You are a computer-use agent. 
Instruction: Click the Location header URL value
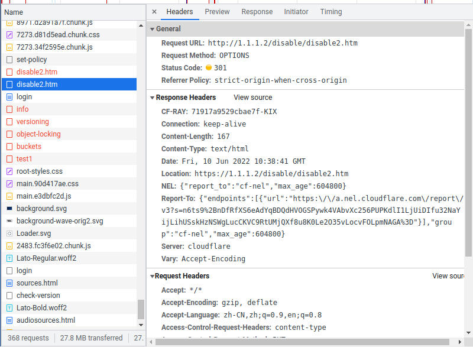[x=271, y=174]
